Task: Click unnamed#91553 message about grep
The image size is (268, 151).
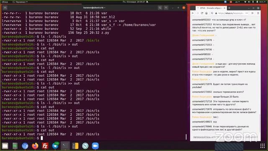Action: pos(219,20)
